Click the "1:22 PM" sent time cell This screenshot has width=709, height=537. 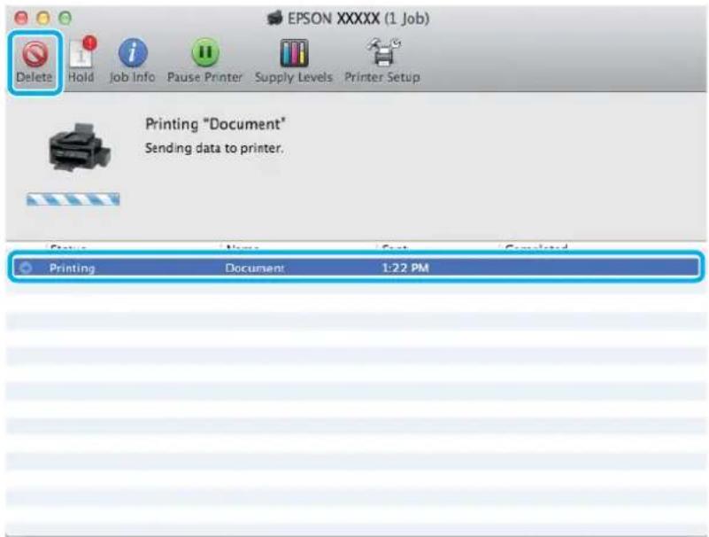tap(405, 268)
